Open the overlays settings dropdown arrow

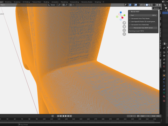(x=138, y=5)
